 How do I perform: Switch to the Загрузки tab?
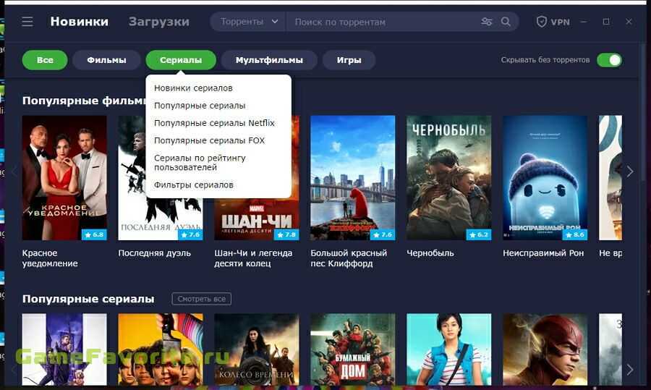[159, 22]
